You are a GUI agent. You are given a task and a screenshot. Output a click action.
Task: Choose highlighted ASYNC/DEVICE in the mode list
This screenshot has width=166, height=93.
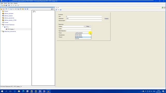[83, 37]
